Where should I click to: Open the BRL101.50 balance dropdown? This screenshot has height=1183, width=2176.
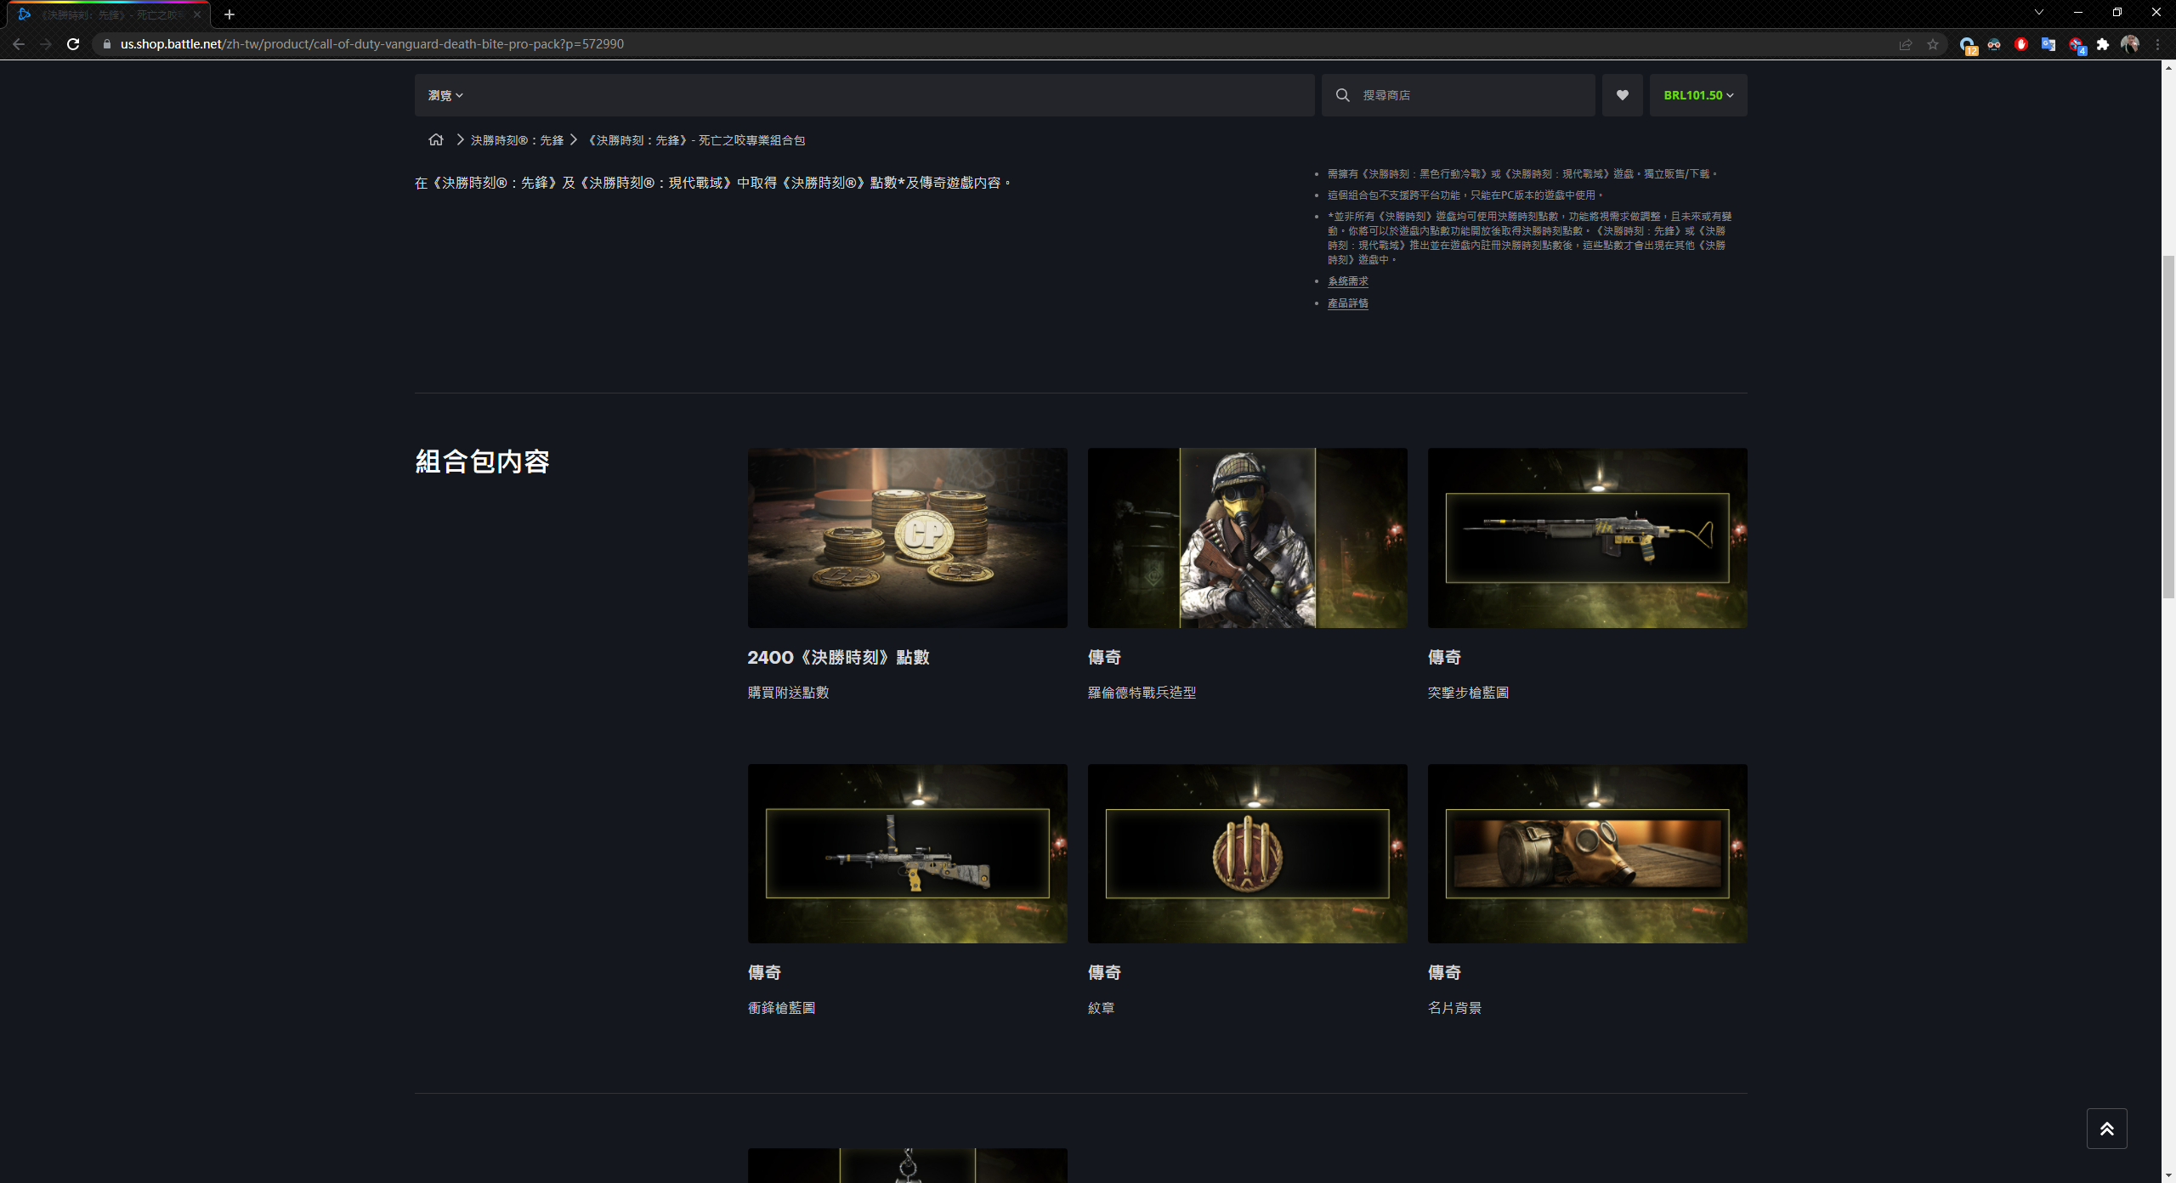tap(1698, 95)
